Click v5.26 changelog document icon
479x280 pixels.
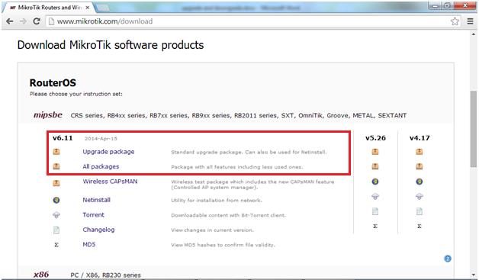(x=375, y=211)
